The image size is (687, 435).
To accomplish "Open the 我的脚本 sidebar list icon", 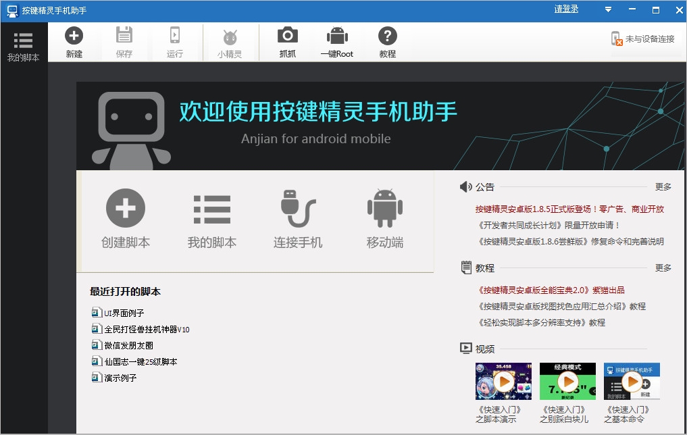I will tap(23, 41).
